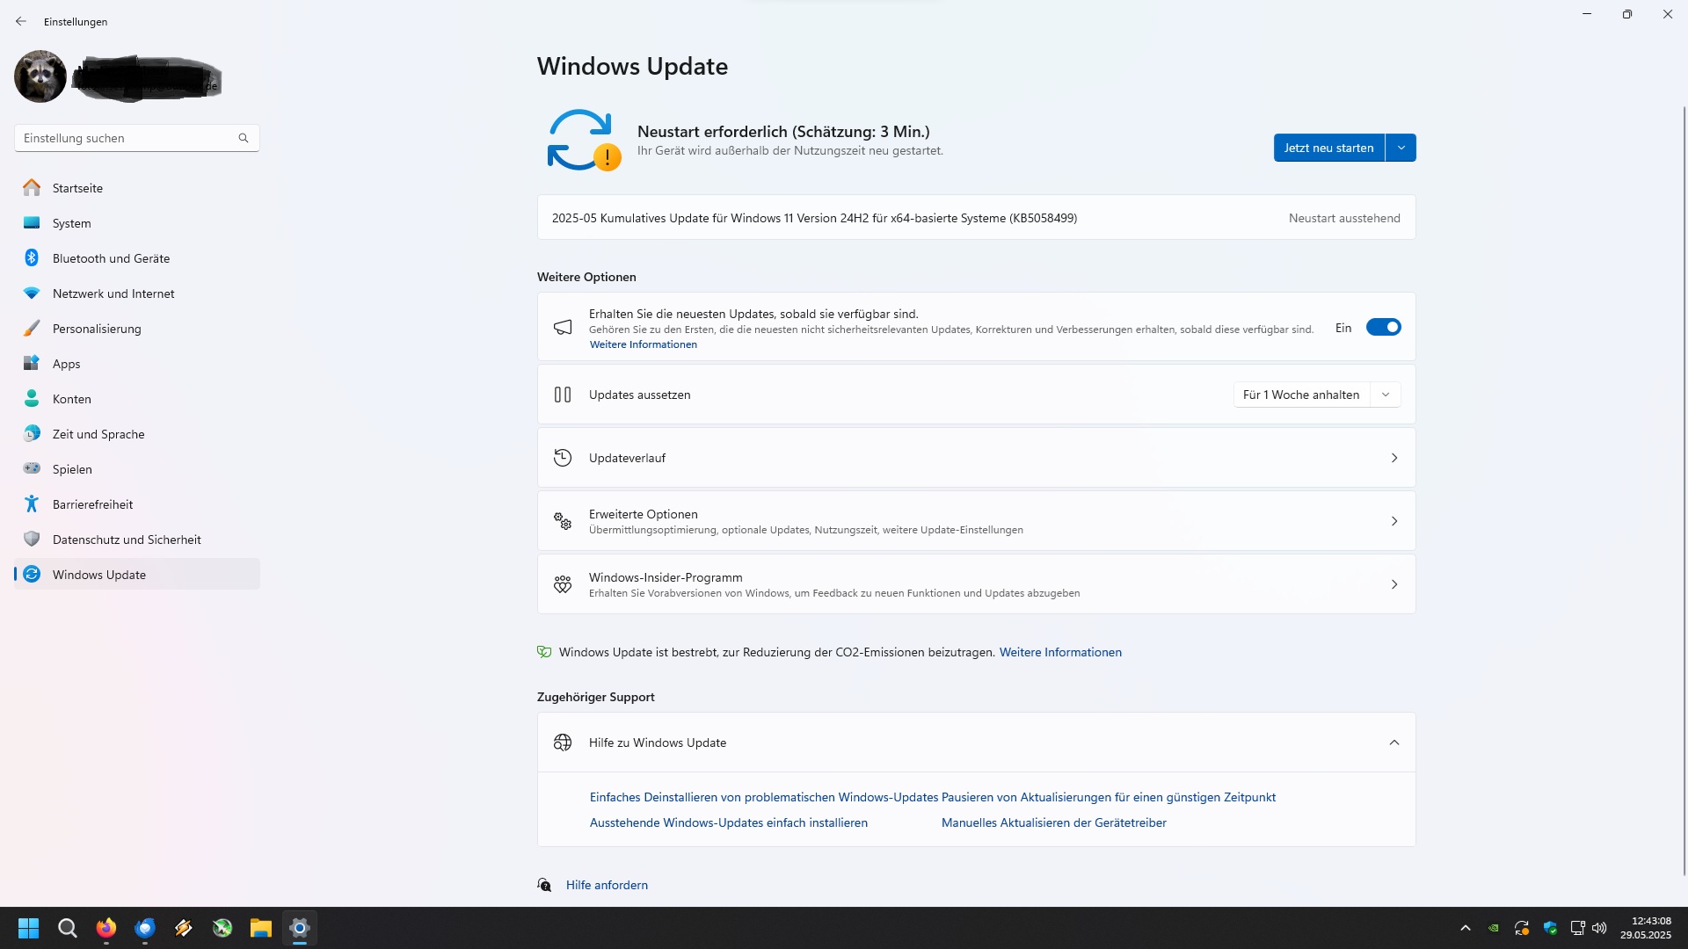
Task: Click the page vertical scrollbar
Action: 1684,492
